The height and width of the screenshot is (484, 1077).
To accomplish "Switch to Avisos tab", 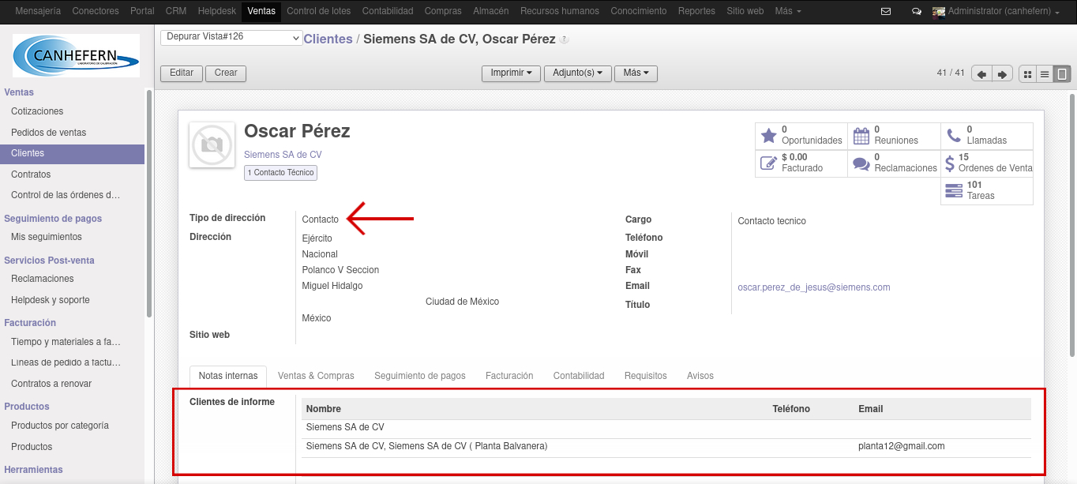I will pyautogui.click(x=700, y=376).
